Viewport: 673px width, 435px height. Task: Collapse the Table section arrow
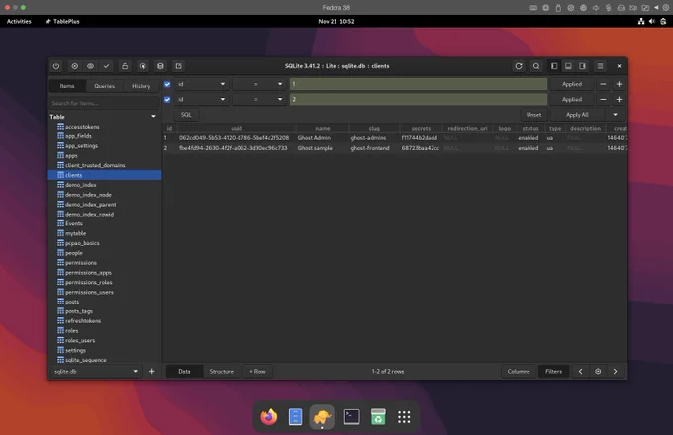(153, 117)
